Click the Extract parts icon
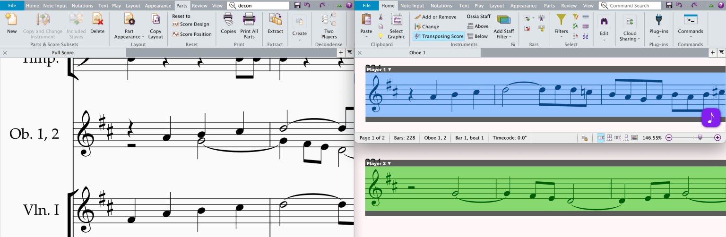Image resolution: width=726 pixels, height=237 pixels. (275, 24)
